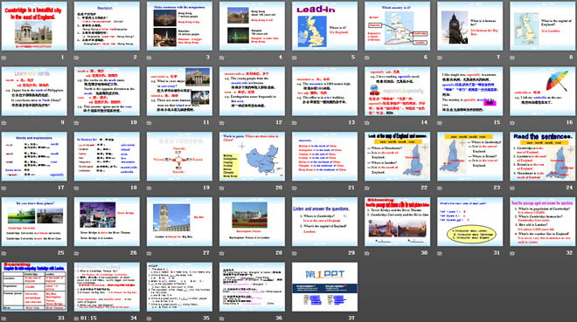
Task: Select the 'Learn new words' slide 9 thumbnail
Action: pos(34,91)
